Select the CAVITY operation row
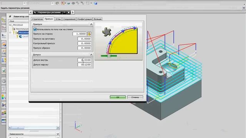 coord(24,36)
